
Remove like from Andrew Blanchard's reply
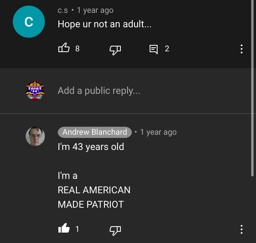64,228
